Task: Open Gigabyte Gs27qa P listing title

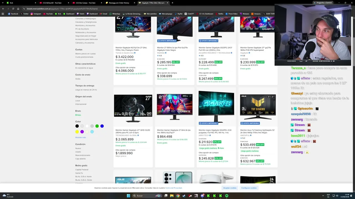Action: click(x=174, y=131)
